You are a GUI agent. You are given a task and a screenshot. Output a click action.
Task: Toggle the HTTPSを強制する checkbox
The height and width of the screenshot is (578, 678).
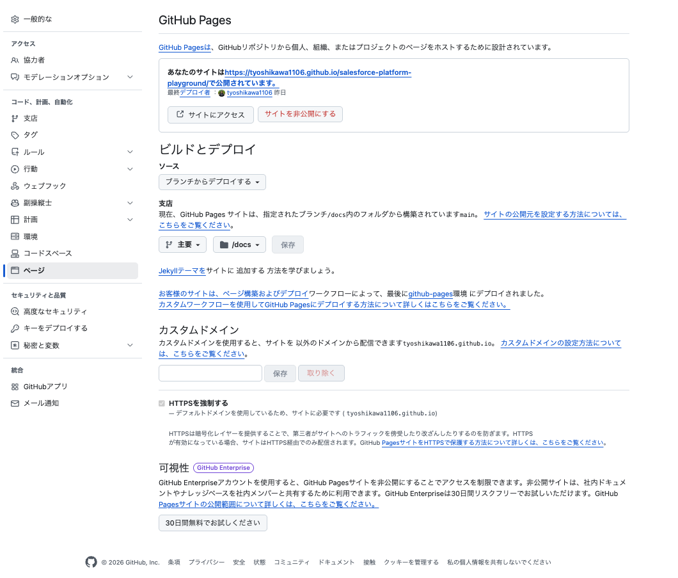coord(162,403)
